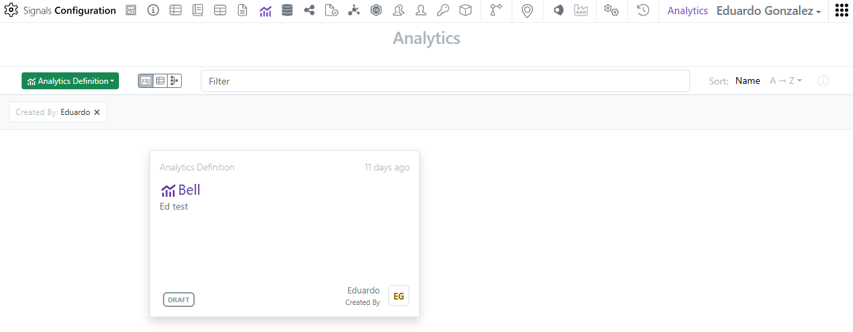
Task: Remove the Created By Eduardo filter
Action: (97, 112)
